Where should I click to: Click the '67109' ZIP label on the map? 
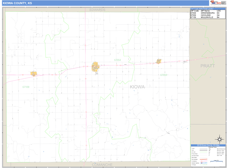[26, 87]
